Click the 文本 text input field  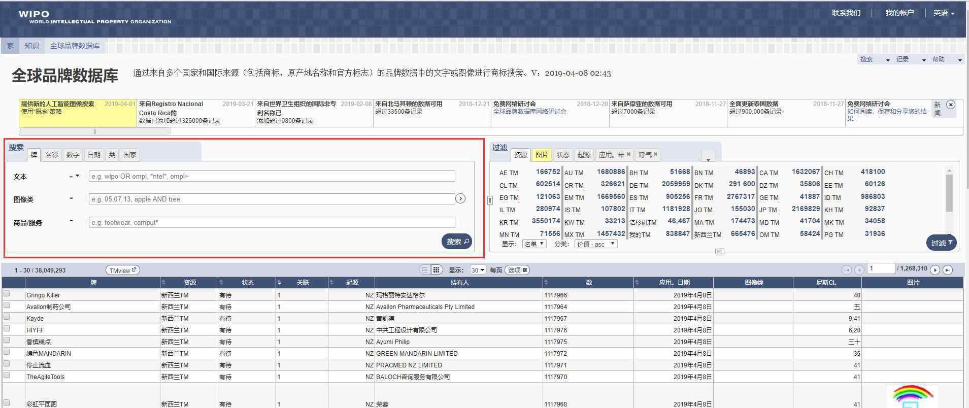(272, 177)
